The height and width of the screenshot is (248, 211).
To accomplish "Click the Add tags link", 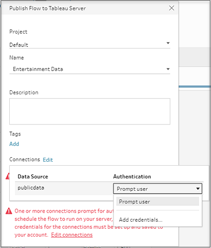I will click(x=14, y=144).
